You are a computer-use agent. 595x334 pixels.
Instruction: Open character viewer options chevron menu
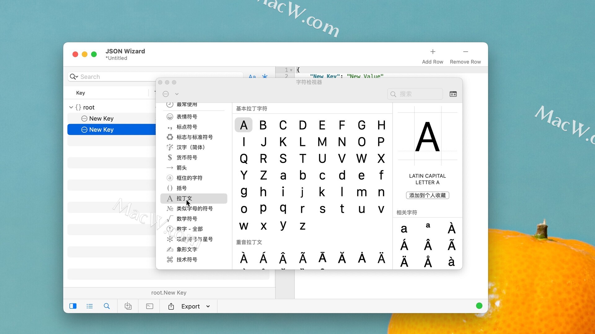pos(177,94)
